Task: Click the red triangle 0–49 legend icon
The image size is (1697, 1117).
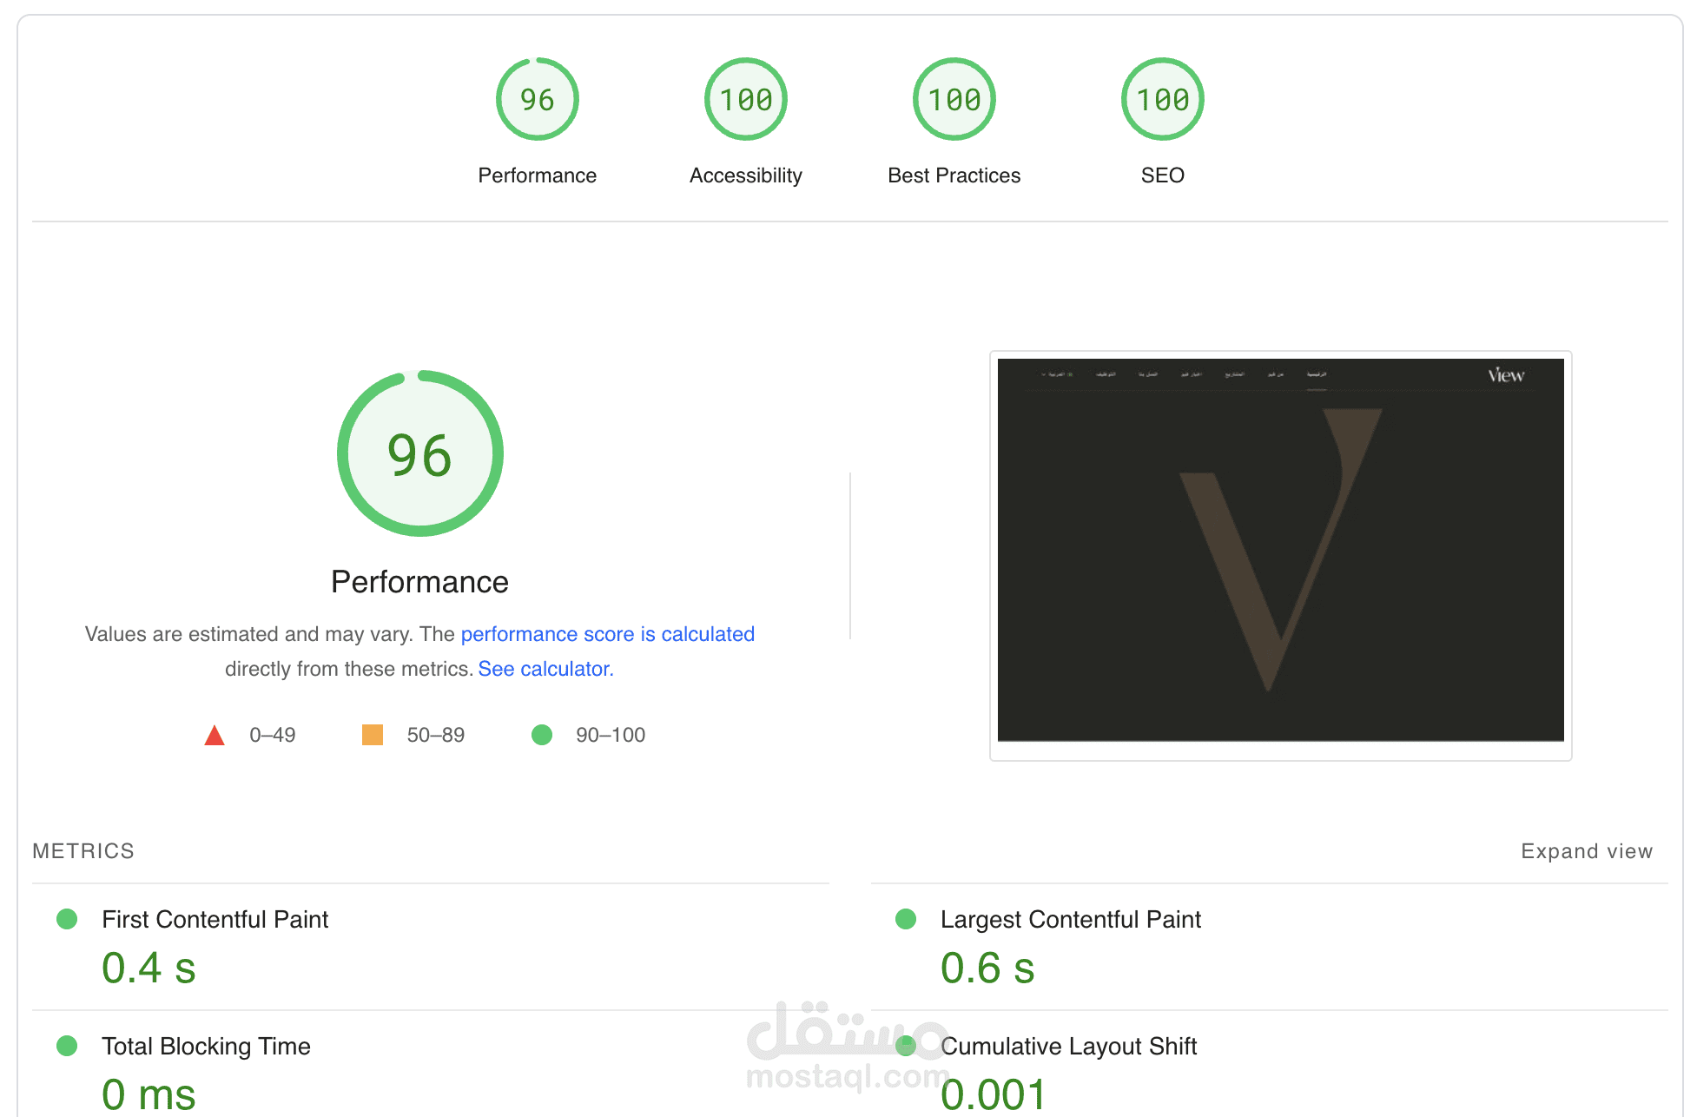Action: (215, 736)
